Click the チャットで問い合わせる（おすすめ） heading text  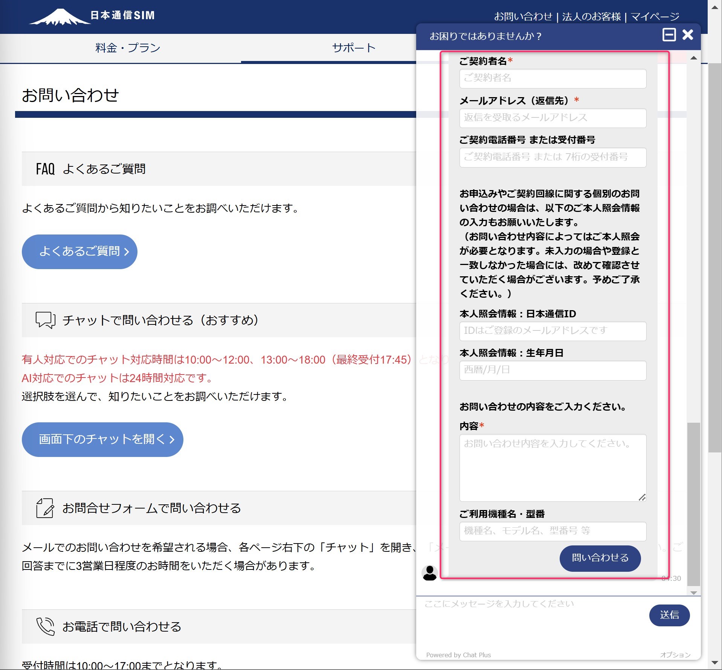[x=161, y=320]
